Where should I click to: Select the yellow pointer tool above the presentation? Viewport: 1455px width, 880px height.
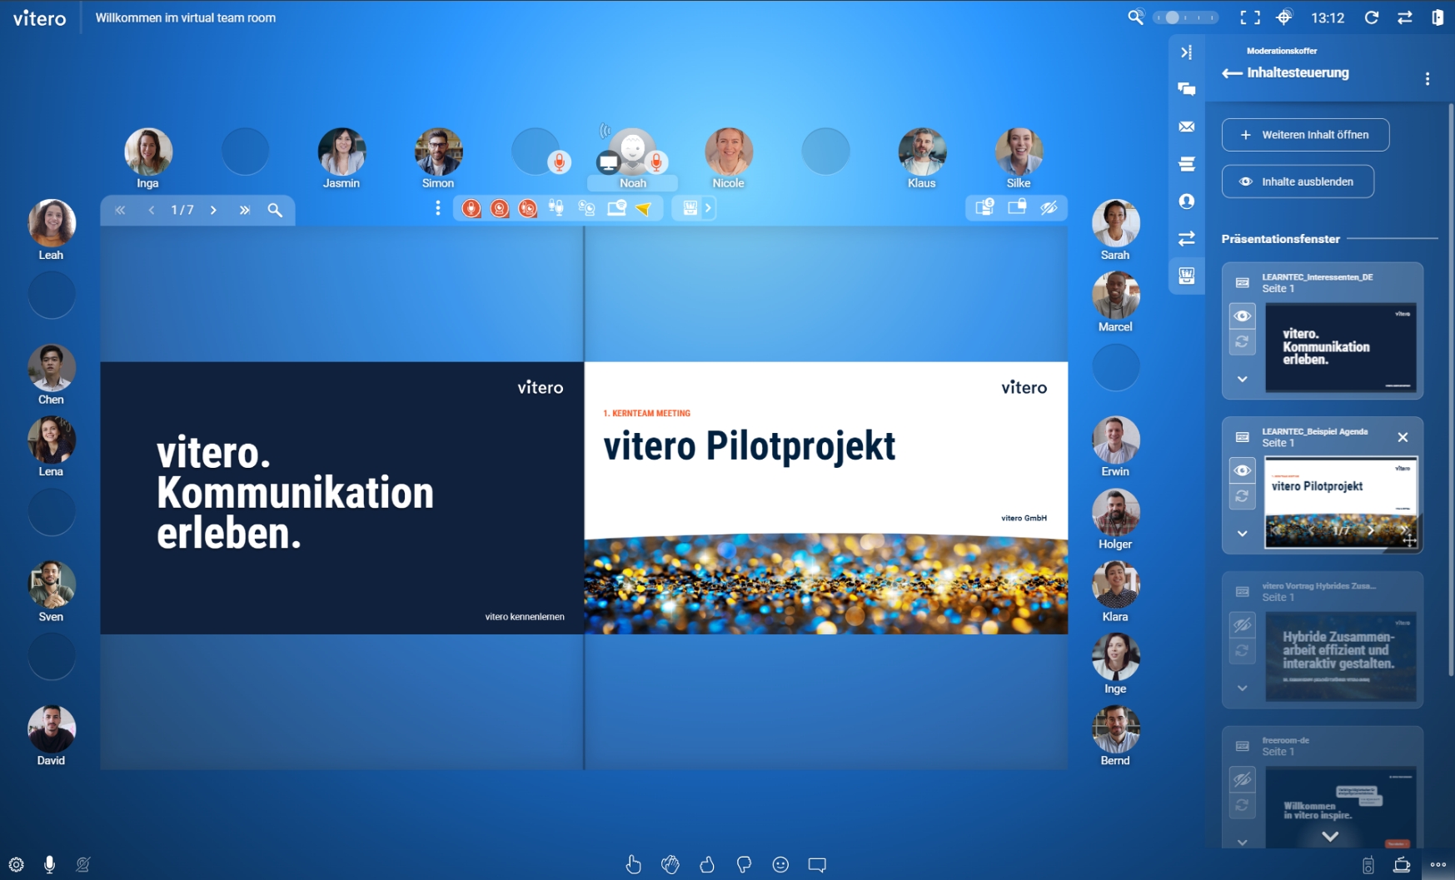[x=641, y=208]
